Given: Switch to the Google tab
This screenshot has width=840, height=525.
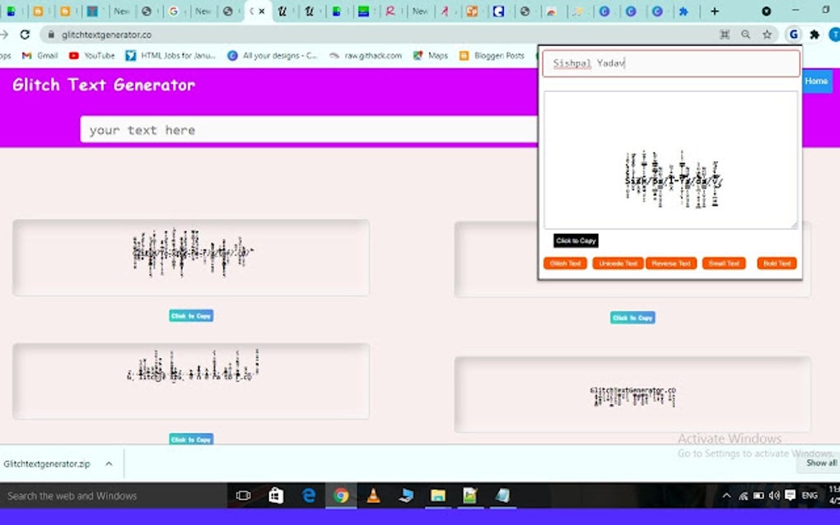Looking at the screenshot, I should (174, 12).
